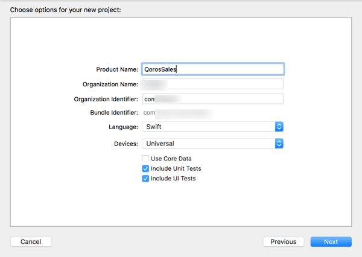The image size is (362, 257).
Task: Click the blue arrows on Devices selector
Action: point(279,144)
